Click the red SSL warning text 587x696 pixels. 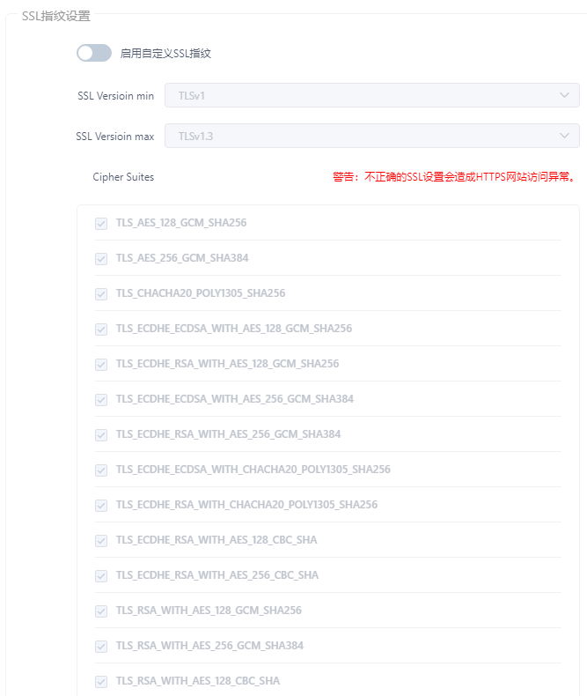point(454,177)
